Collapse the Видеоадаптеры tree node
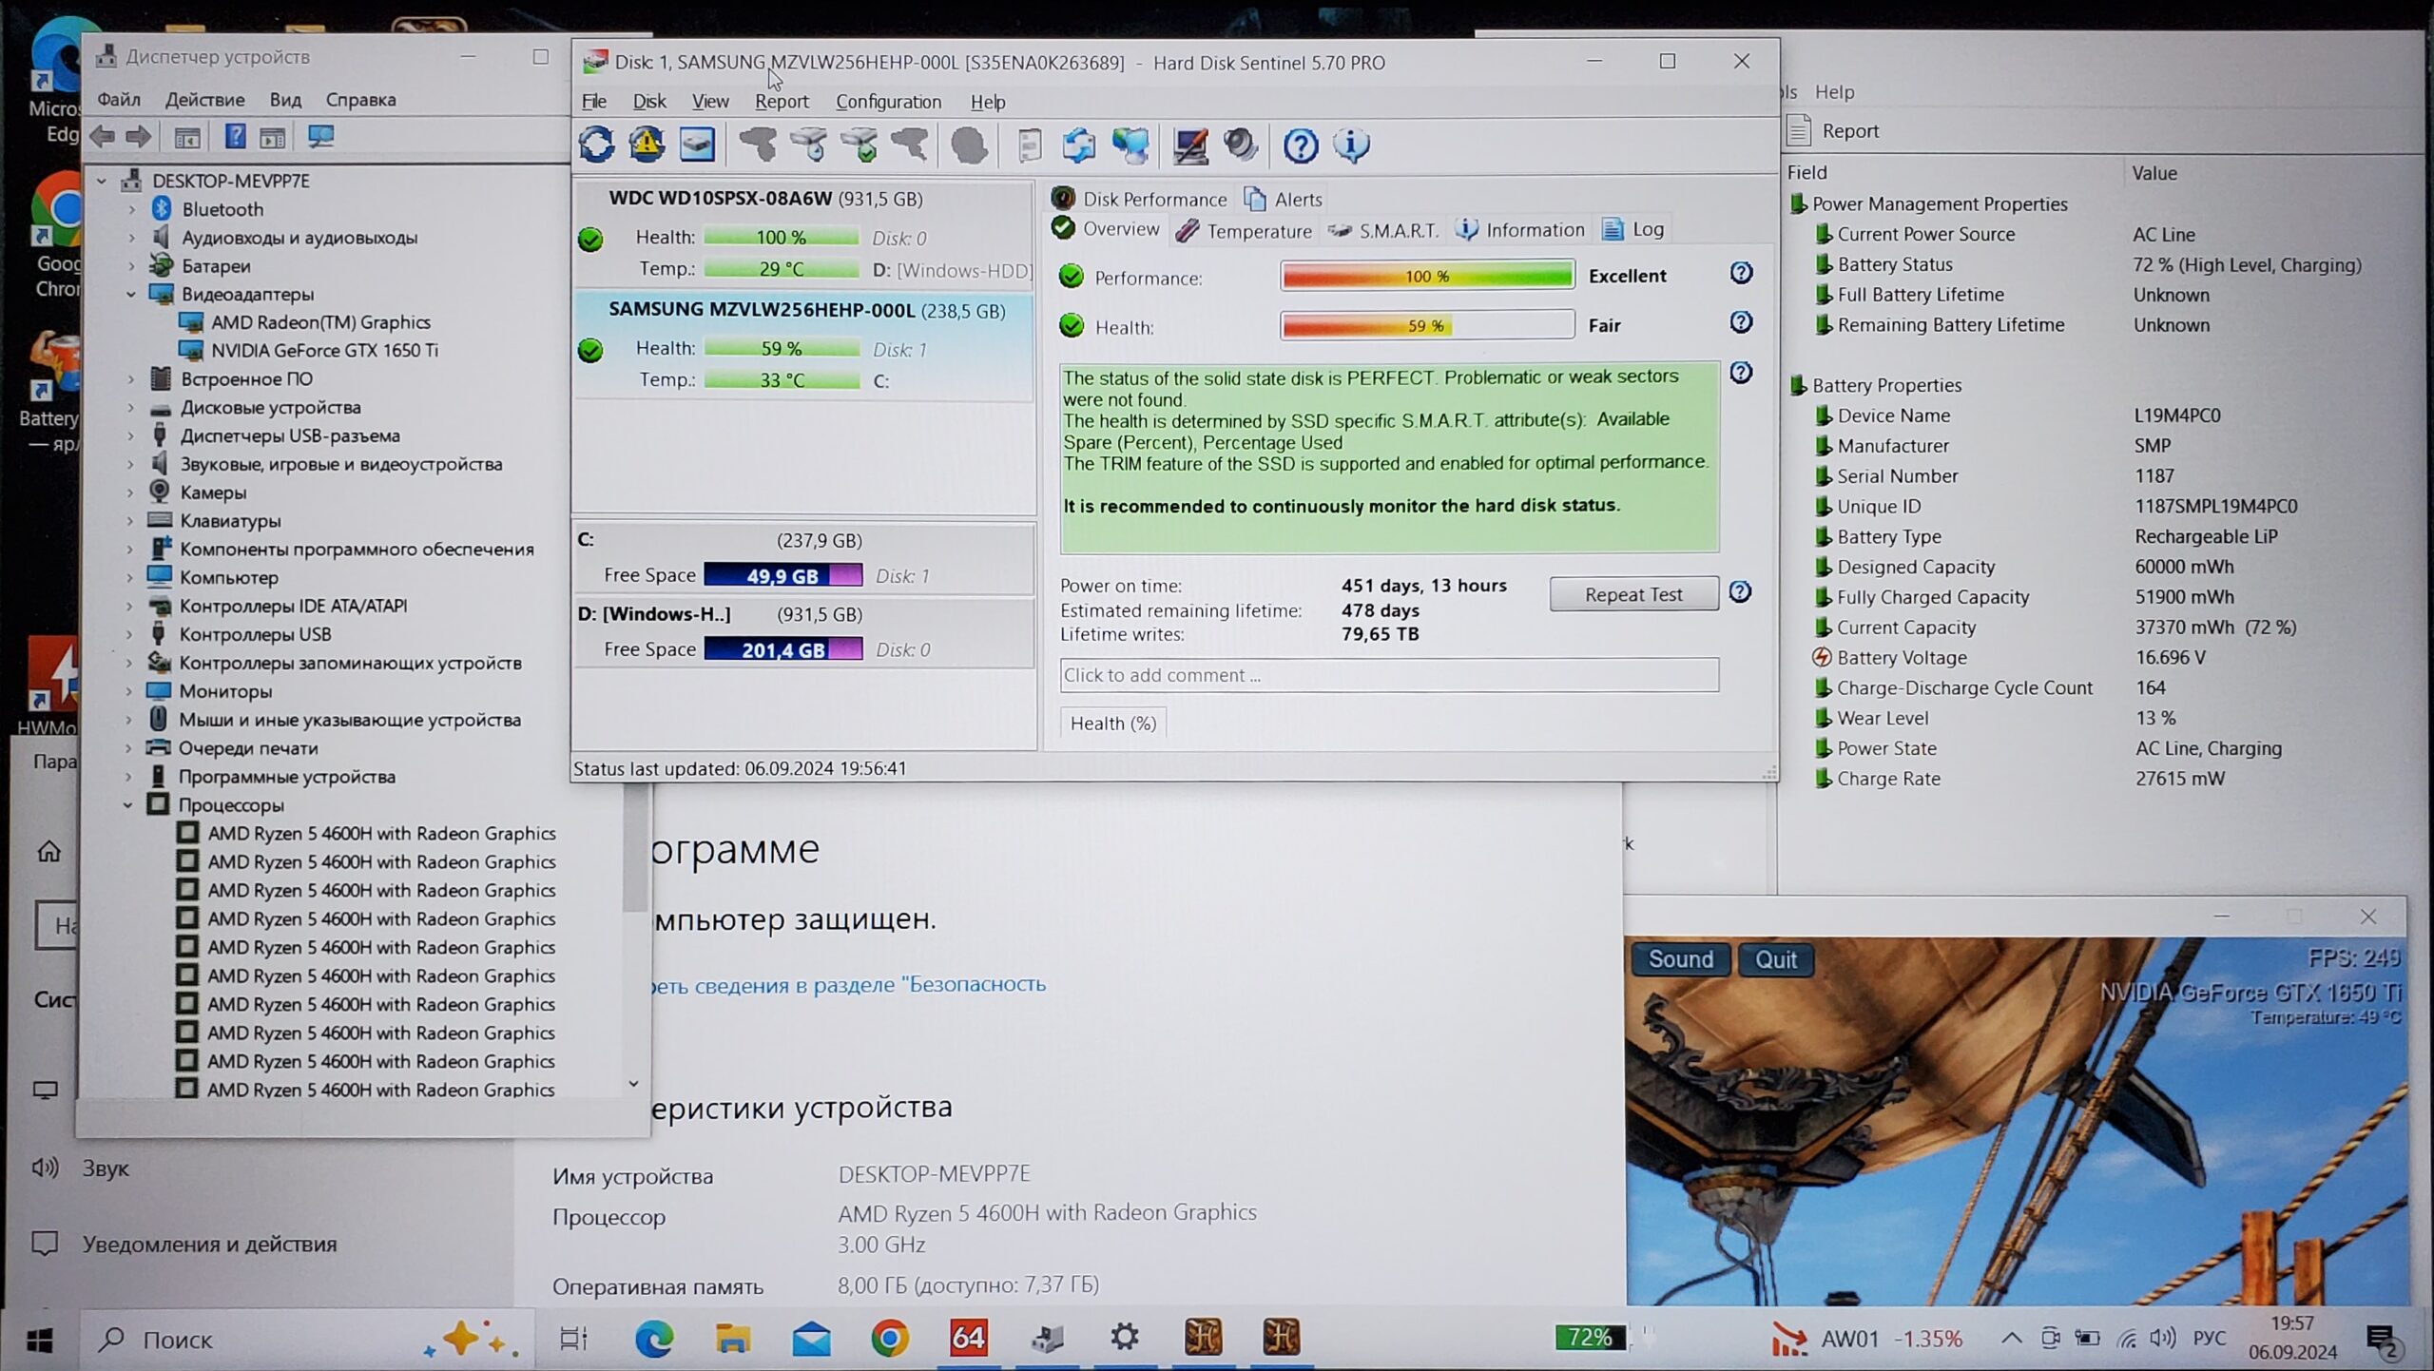Screen dimensions: 2434x1371 [x=131, y=295]
